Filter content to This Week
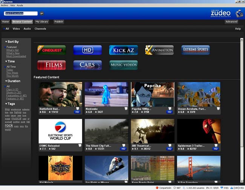The width and height of the screenshot is (245, 190). click(12, 73)
